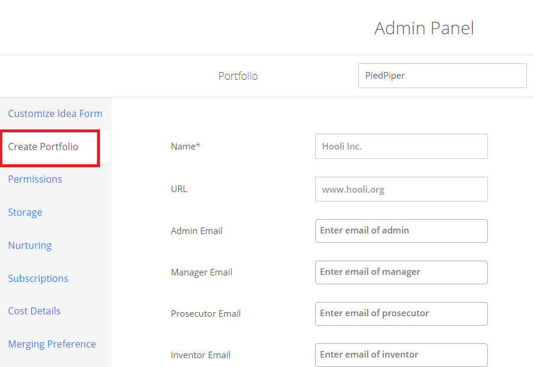
Task: Focus the Prosecutor Email input
Action: (x=401, y=314)
